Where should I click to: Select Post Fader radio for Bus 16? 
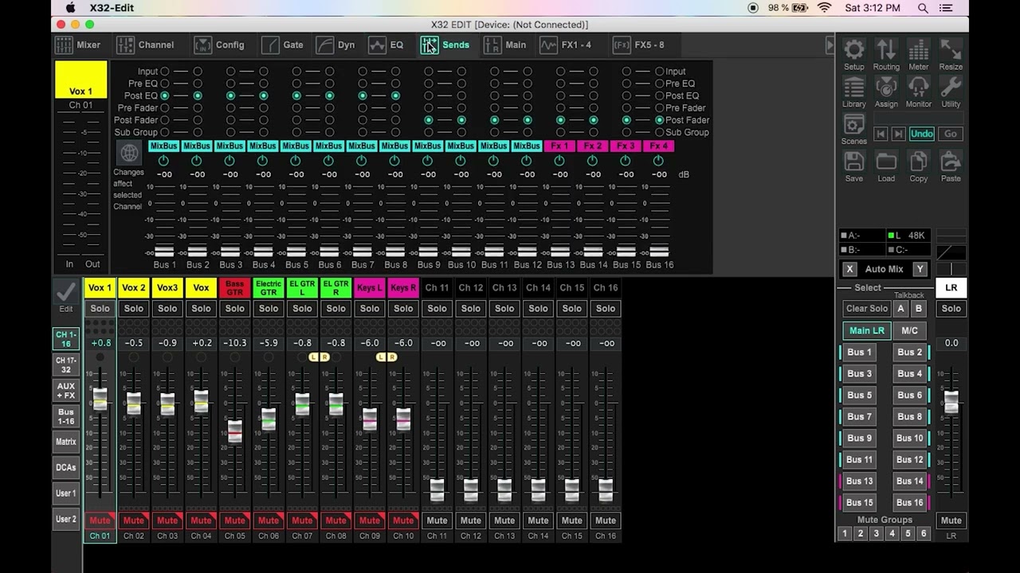[x=660, y=120]
